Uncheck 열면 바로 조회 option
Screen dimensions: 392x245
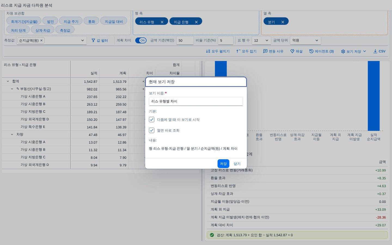coord(152,130)
